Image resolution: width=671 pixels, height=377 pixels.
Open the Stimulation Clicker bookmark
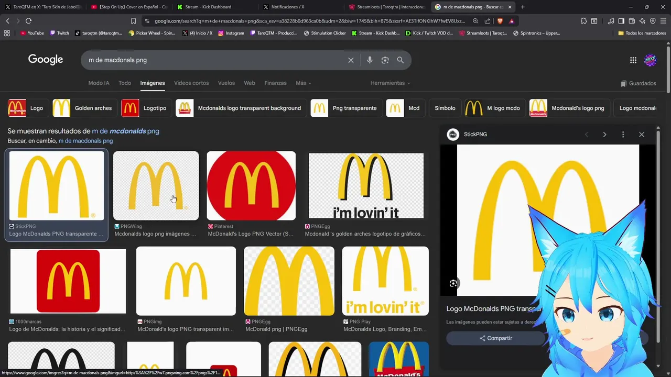tap(325, 33)
